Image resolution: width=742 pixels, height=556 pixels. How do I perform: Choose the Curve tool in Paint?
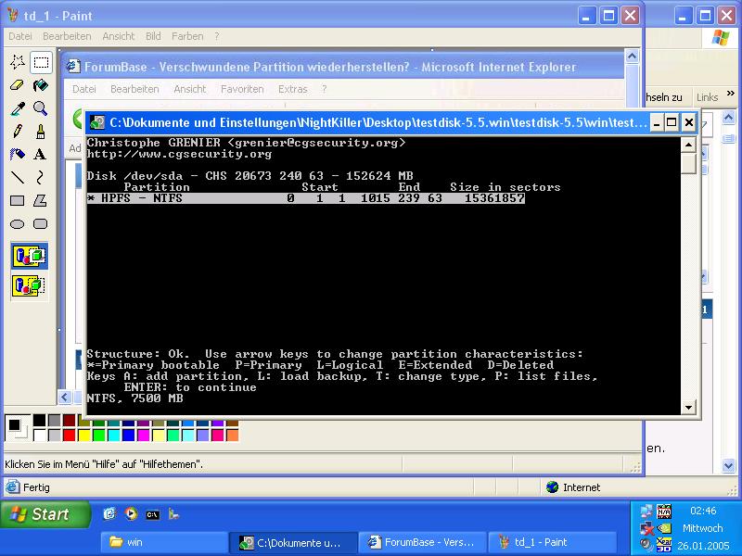[x=41, y=177]
